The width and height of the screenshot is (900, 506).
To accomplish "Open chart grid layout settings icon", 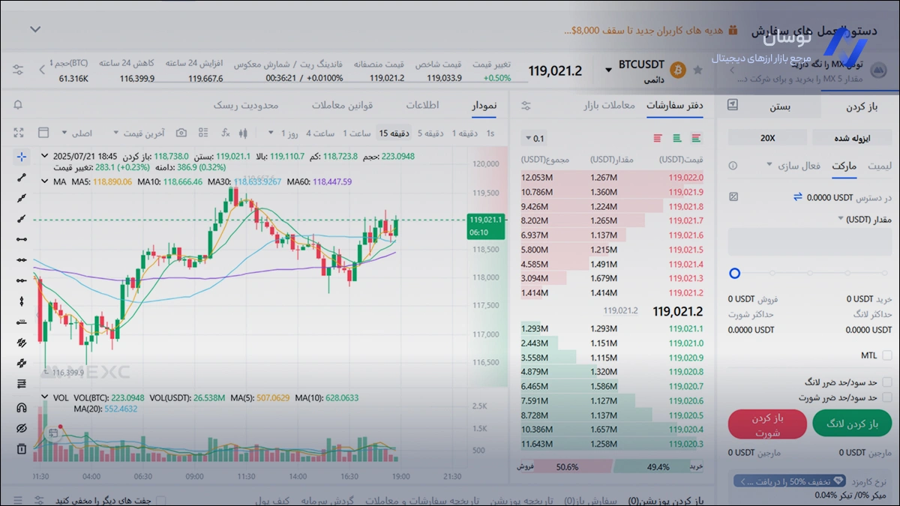I will (x=203, y=133).
